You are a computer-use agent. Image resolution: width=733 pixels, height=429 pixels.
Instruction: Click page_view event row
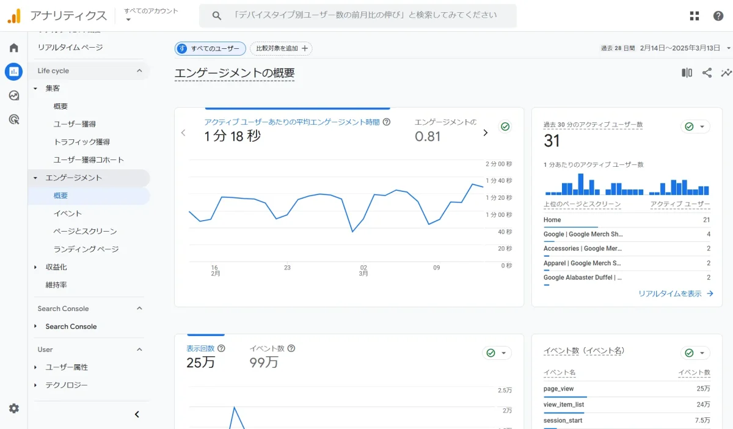tap(627, 389)
